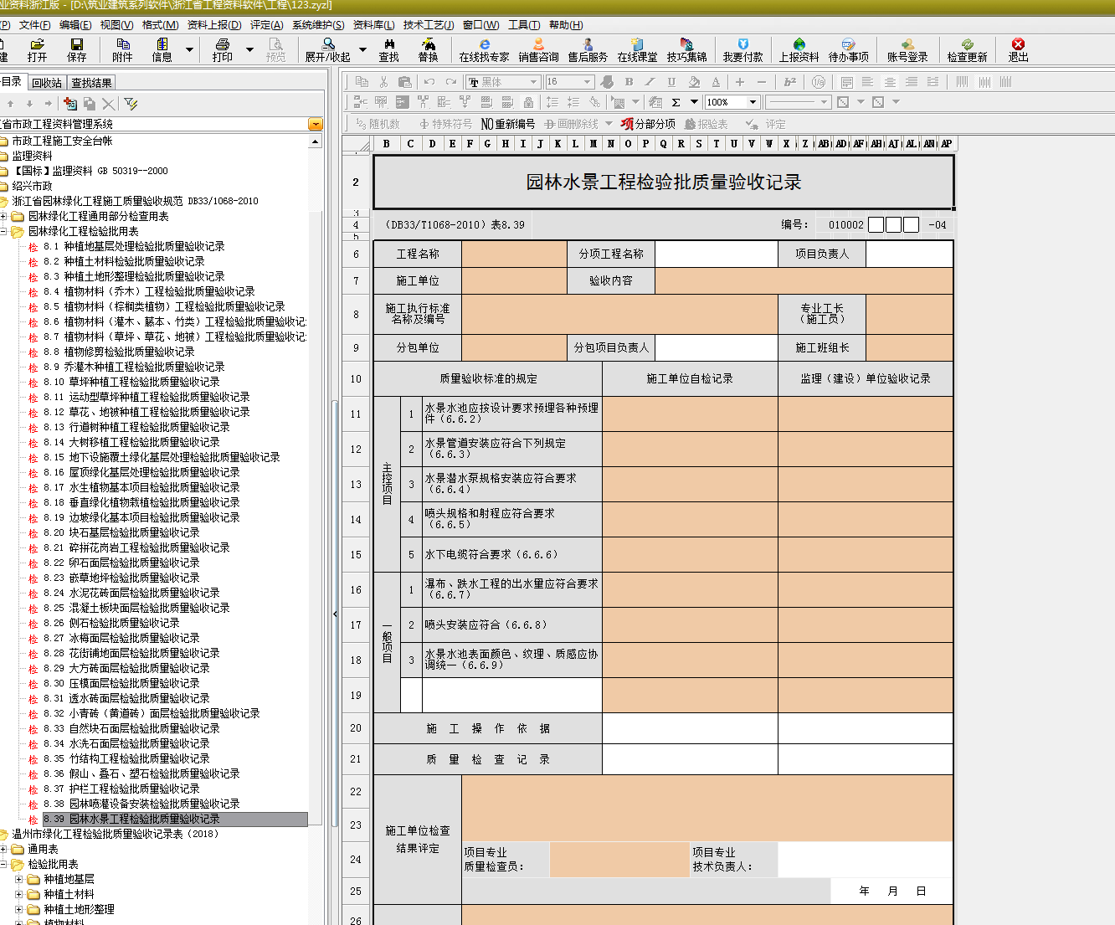Click the 信息 info icon

click(x=162, y=50)
